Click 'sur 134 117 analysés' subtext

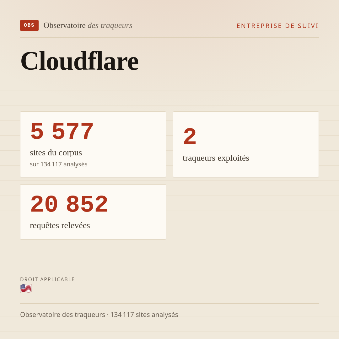(x=59, y=164)
